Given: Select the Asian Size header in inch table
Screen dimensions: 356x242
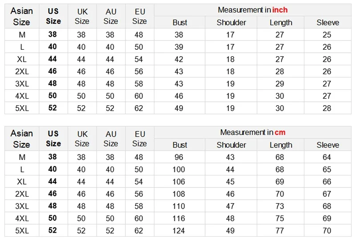Looking at the screenshot, I should point(22,16).
